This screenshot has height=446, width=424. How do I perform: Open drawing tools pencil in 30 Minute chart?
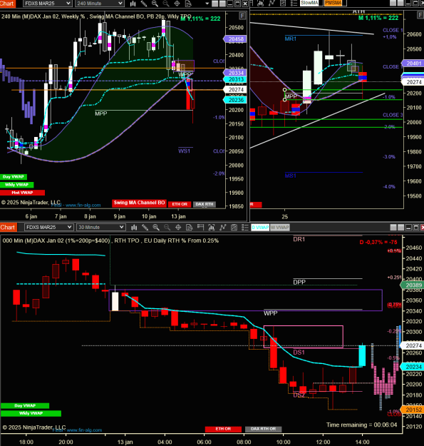[x=145, y=227]
